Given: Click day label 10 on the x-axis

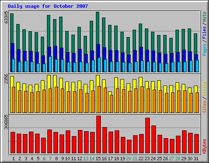Looking at the screenshot, I should 67,159.
